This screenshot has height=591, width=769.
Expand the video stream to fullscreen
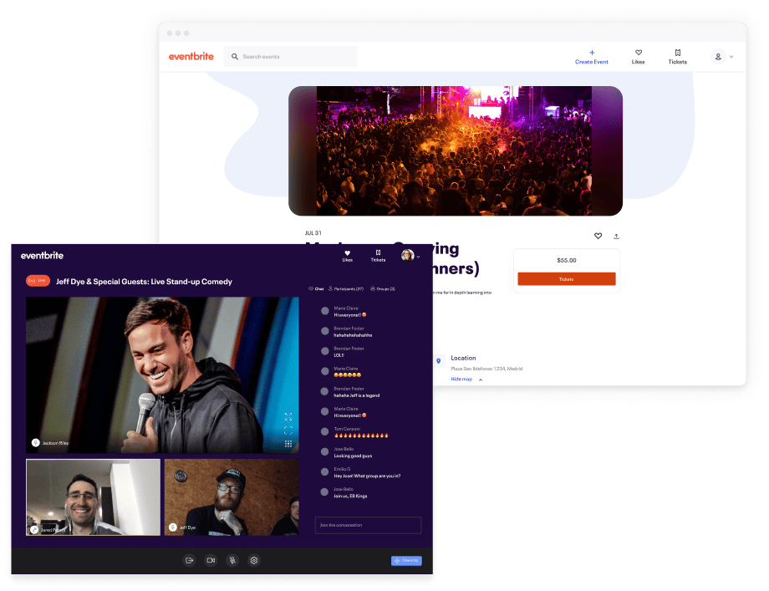(x=288, y=415)
